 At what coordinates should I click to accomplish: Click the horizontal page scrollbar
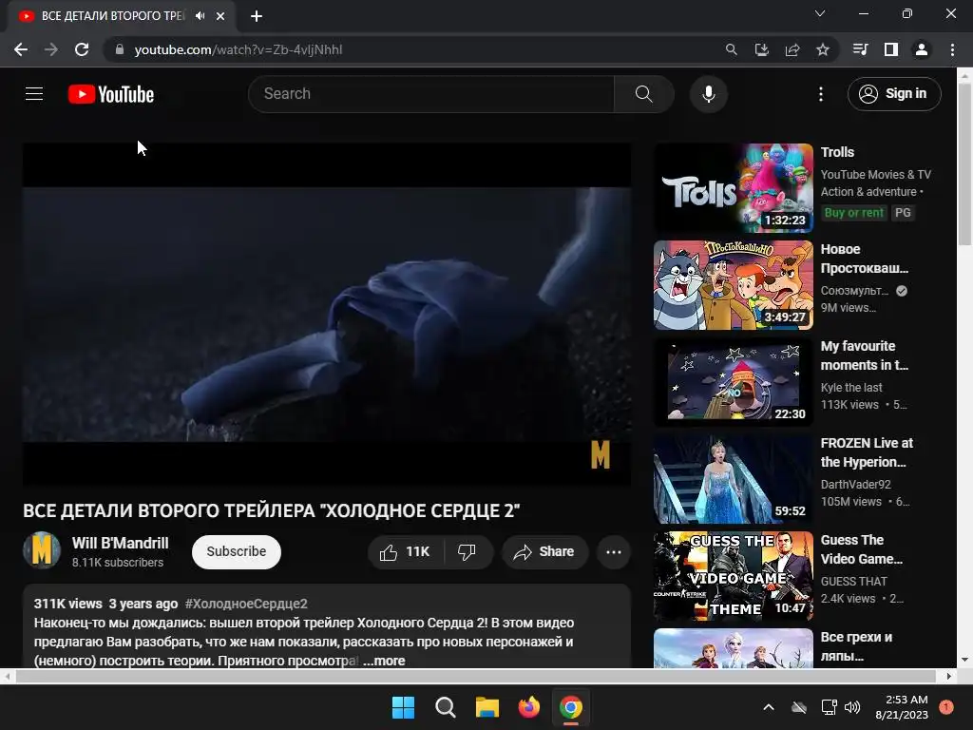[x=475, y=676]
